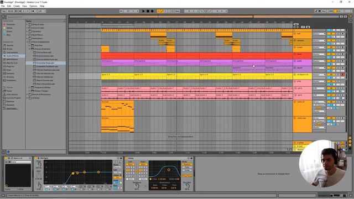Open the Audio Effects browser category
Screen dimensions: 354x199
[x=13, y=56]
